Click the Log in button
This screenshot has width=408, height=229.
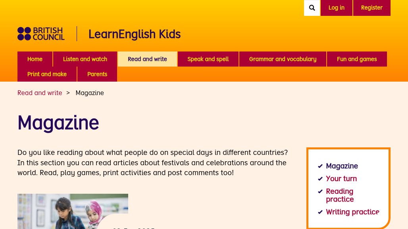[x=337, y=8]
